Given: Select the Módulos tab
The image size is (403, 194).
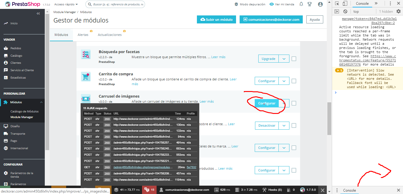Looking at the screenshot, I should click(x=61, y=35).
